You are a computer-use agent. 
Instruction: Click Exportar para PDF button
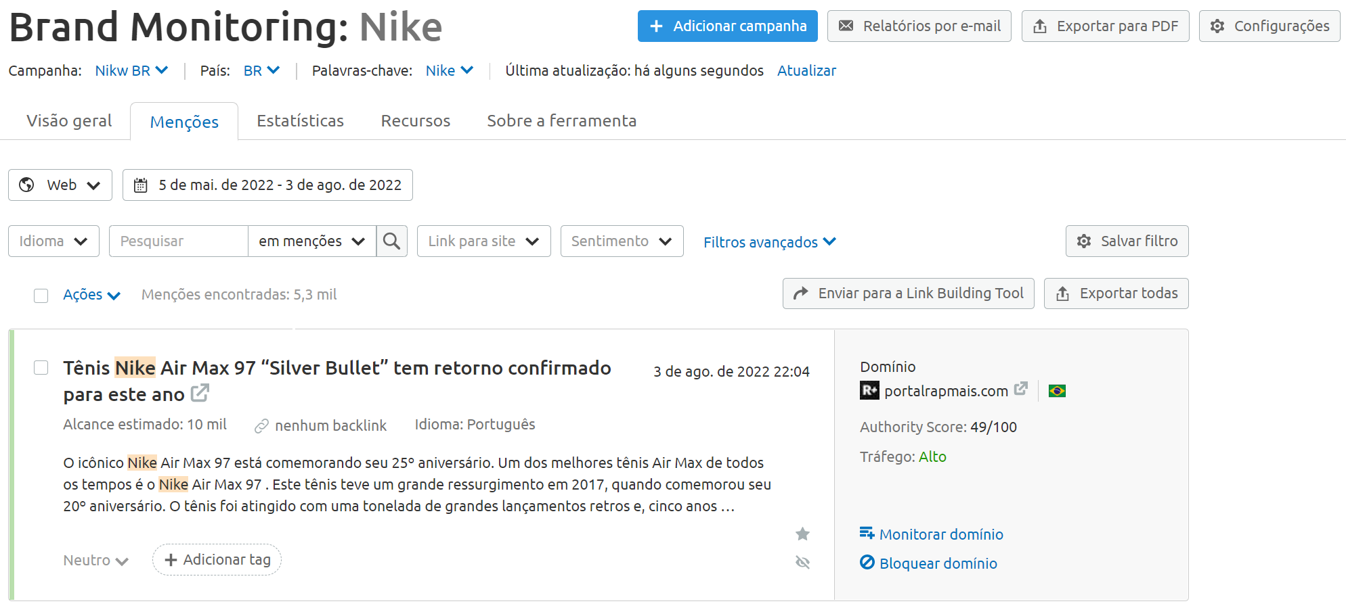click(1105, 26)
